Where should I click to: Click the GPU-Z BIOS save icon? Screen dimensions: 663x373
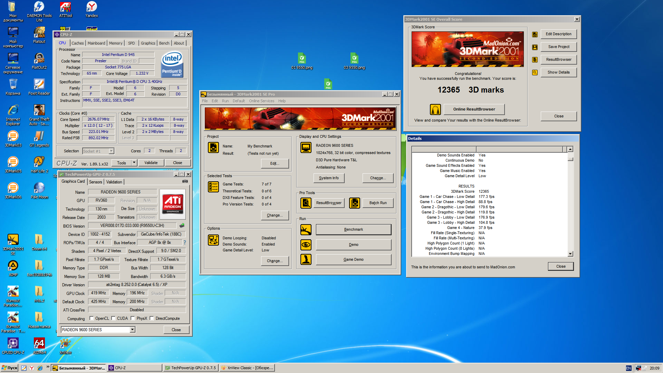coord(182,226)
